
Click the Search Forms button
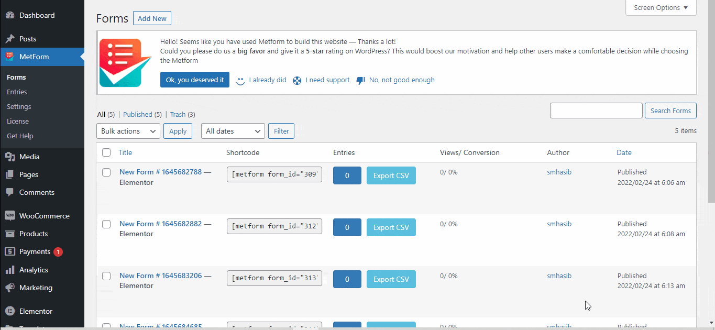pos(670,111)
